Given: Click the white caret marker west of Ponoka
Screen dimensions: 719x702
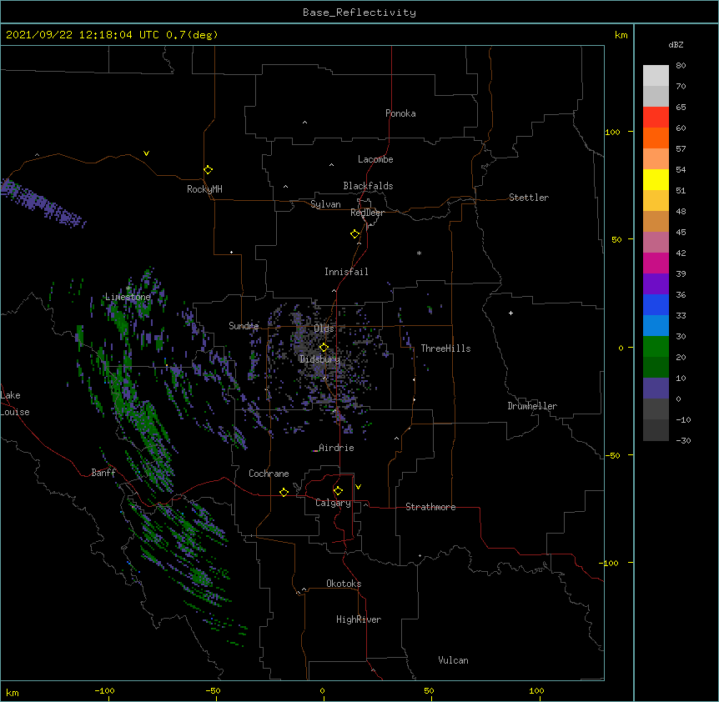Looking at the screenshot, I should 305,123.
